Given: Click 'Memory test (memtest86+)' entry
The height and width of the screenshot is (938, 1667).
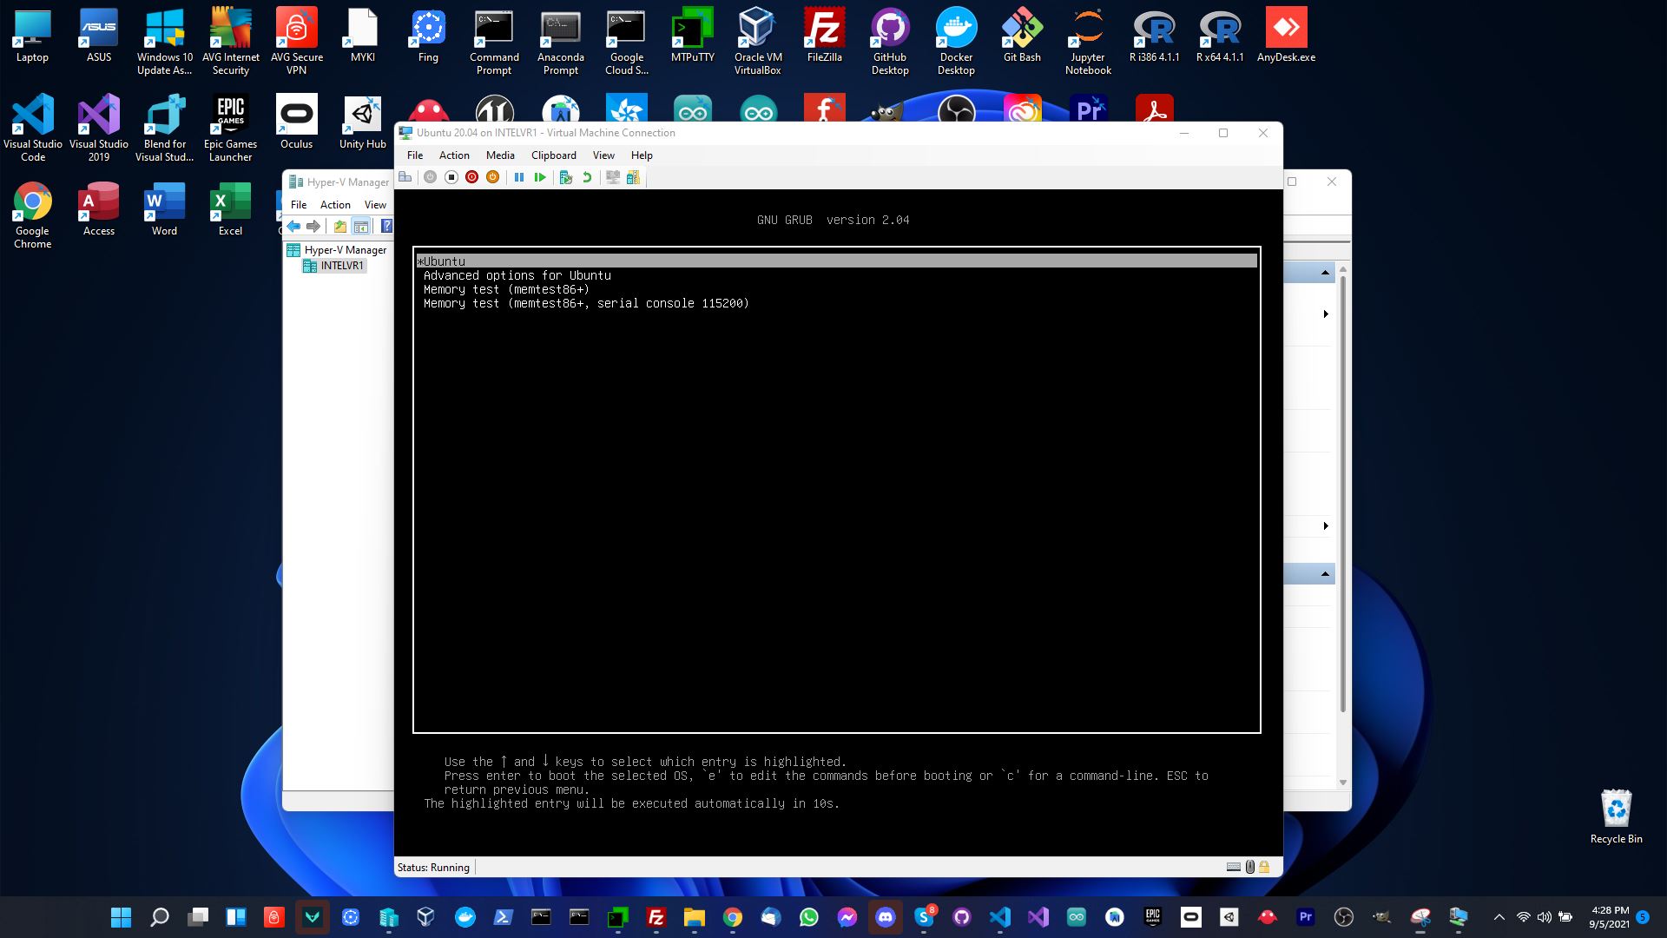Looking at the screenshot, I should click(506, 289).
